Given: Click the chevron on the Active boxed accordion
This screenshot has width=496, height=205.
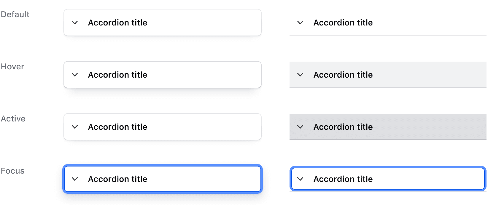Looking at the screenshot, I should point(75,127).
